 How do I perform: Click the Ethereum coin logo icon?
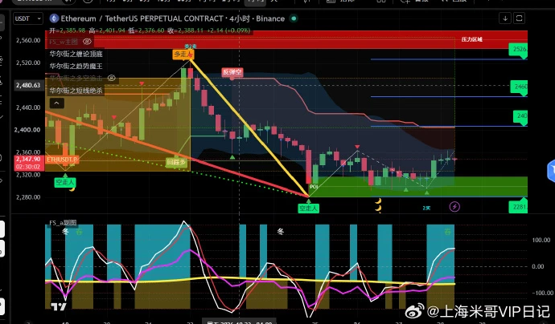coord(54,18)
